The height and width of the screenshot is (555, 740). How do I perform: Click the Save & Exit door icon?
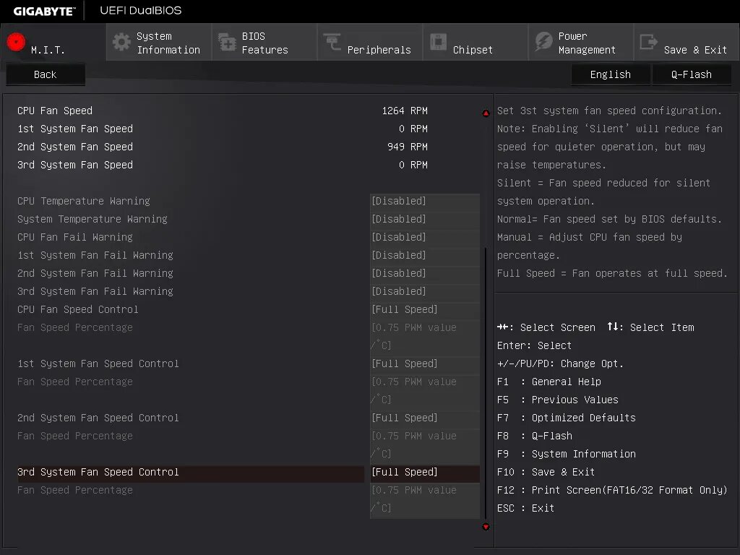[648, 42]
